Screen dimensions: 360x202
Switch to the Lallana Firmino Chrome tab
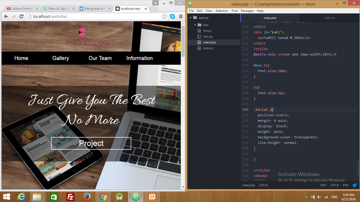coord(22,9)
